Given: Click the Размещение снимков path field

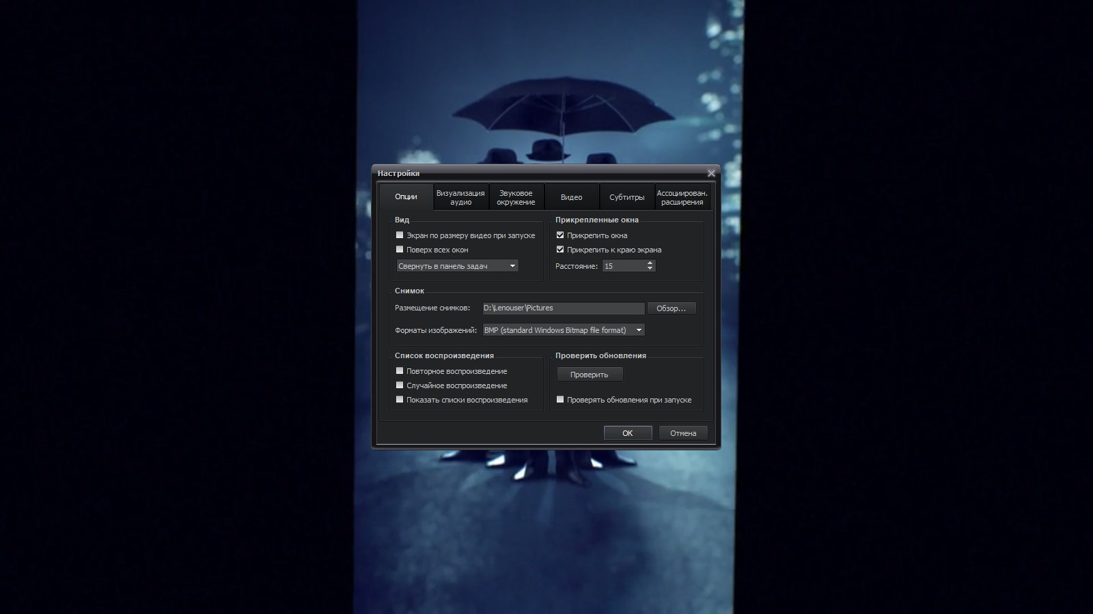Looking at the screenshot, I should (x=564, y=308).
